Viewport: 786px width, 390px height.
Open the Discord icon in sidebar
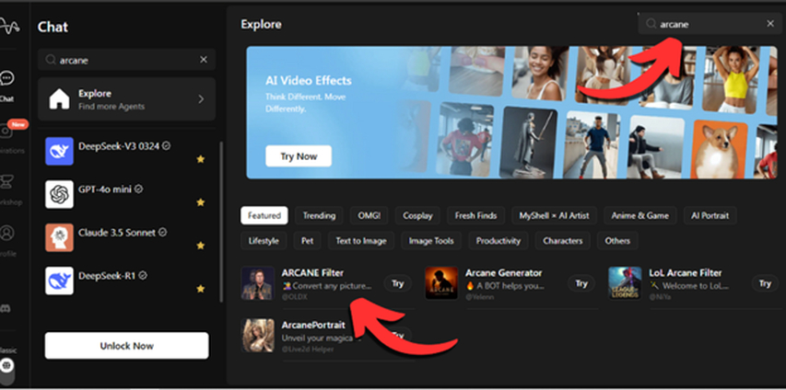coord(5,308)
